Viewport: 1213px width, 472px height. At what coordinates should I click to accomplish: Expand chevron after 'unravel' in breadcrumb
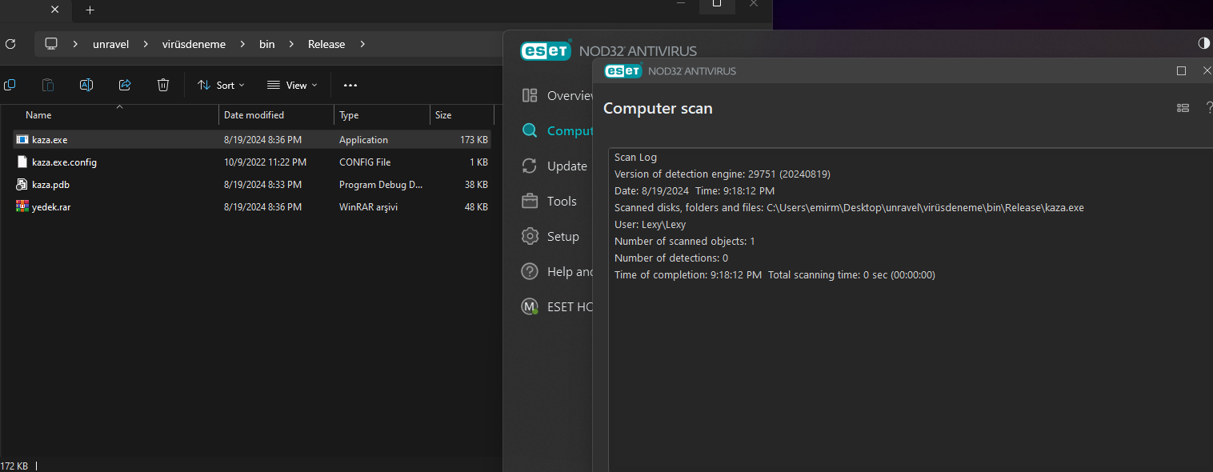click(x=146, y=44)
